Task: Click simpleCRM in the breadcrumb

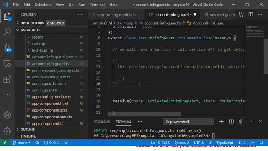Action: (102, 23)
